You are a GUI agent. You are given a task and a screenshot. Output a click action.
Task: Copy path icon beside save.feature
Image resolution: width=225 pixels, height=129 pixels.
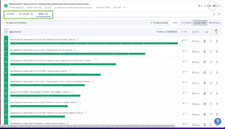[70, 71]
